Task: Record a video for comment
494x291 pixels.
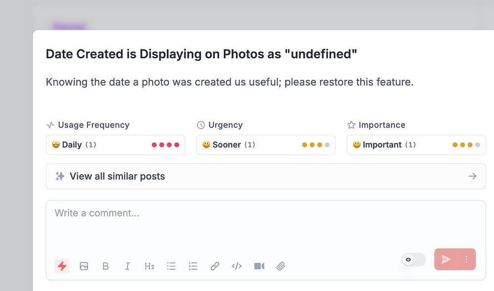Action: 259,266
